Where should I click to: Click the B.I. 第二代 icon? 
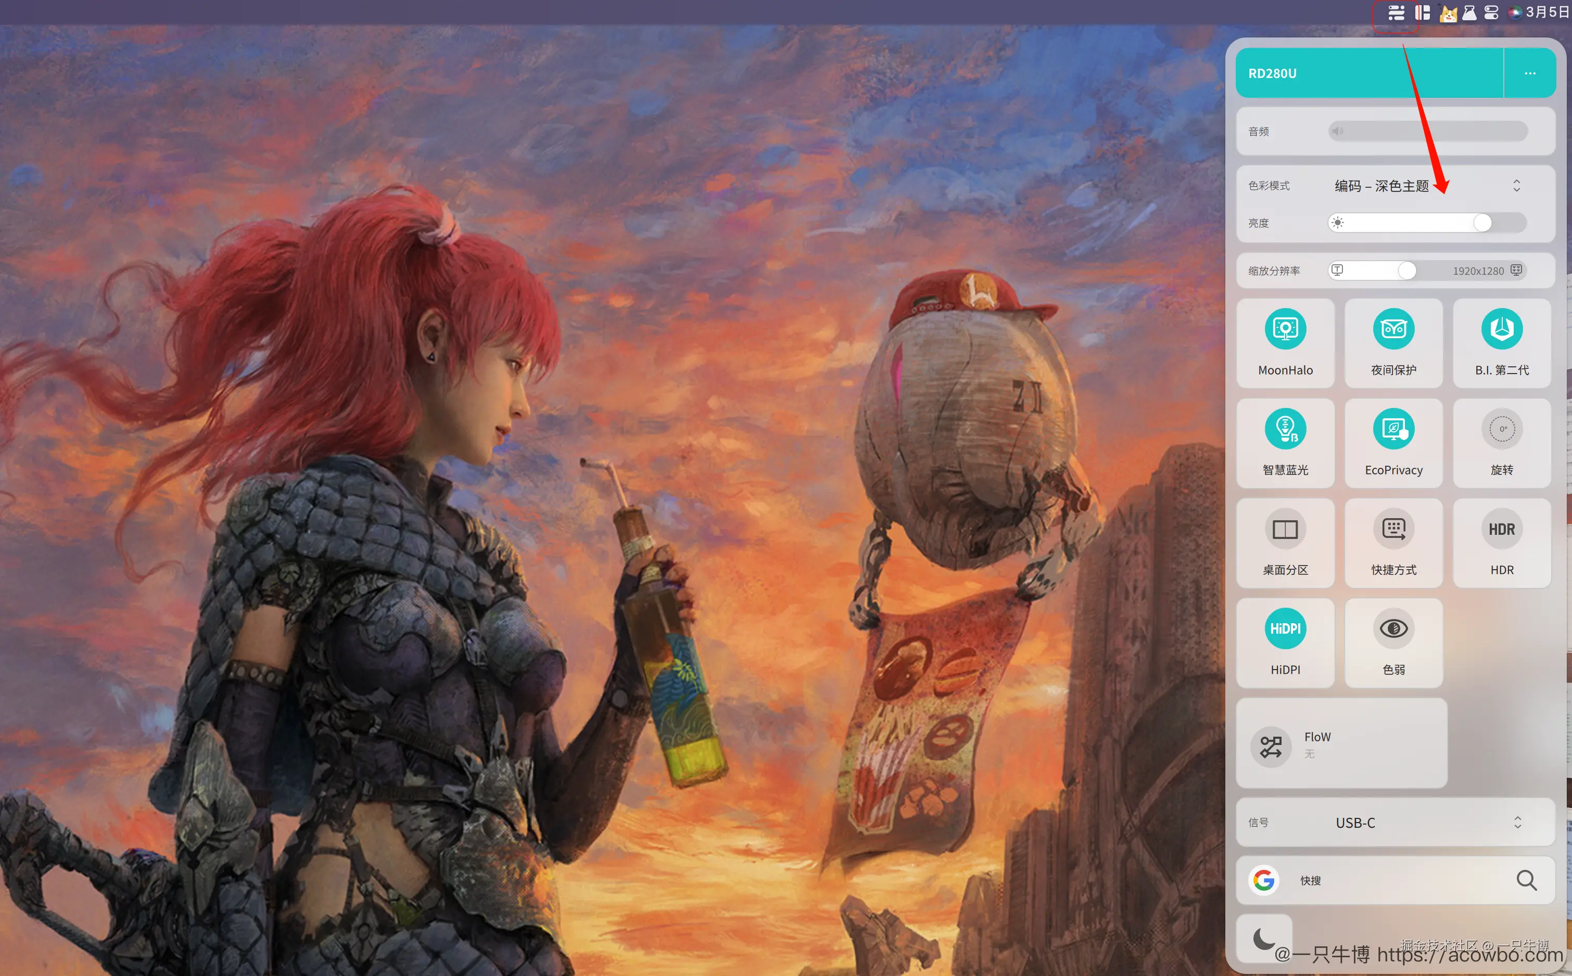pos(1501,329)
